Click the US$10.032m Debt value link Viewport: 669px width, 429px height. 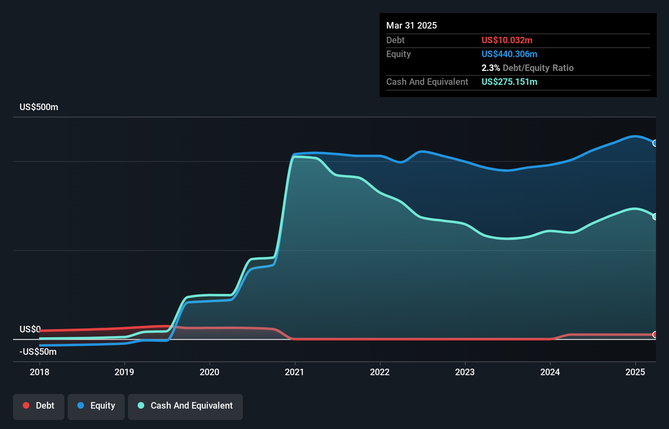click(x=507, y=40)
